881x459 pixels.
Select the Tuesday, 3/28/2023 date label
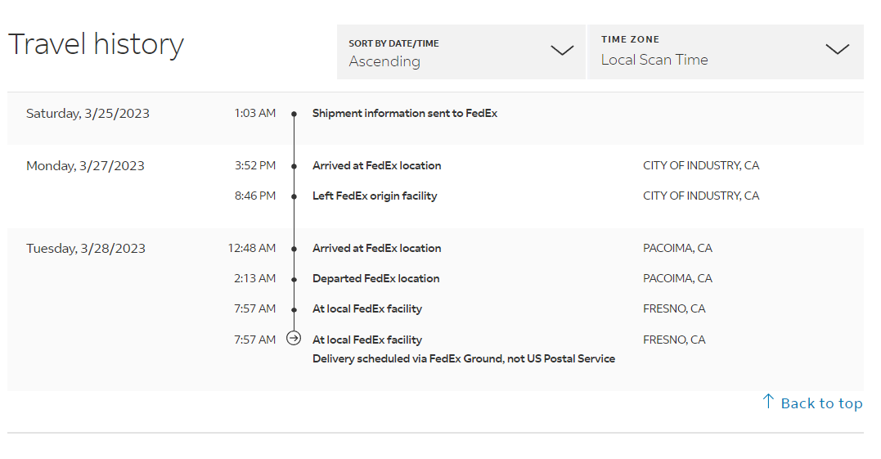pos(86,249)
